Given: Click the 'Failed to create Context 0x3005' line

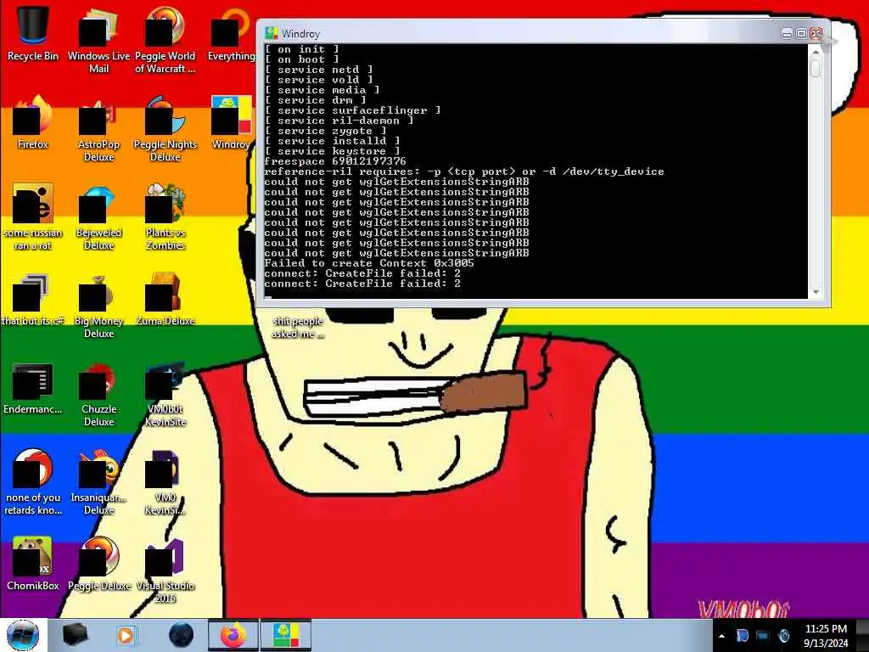Looking at the screenshot, I should [x=369, y=263].
